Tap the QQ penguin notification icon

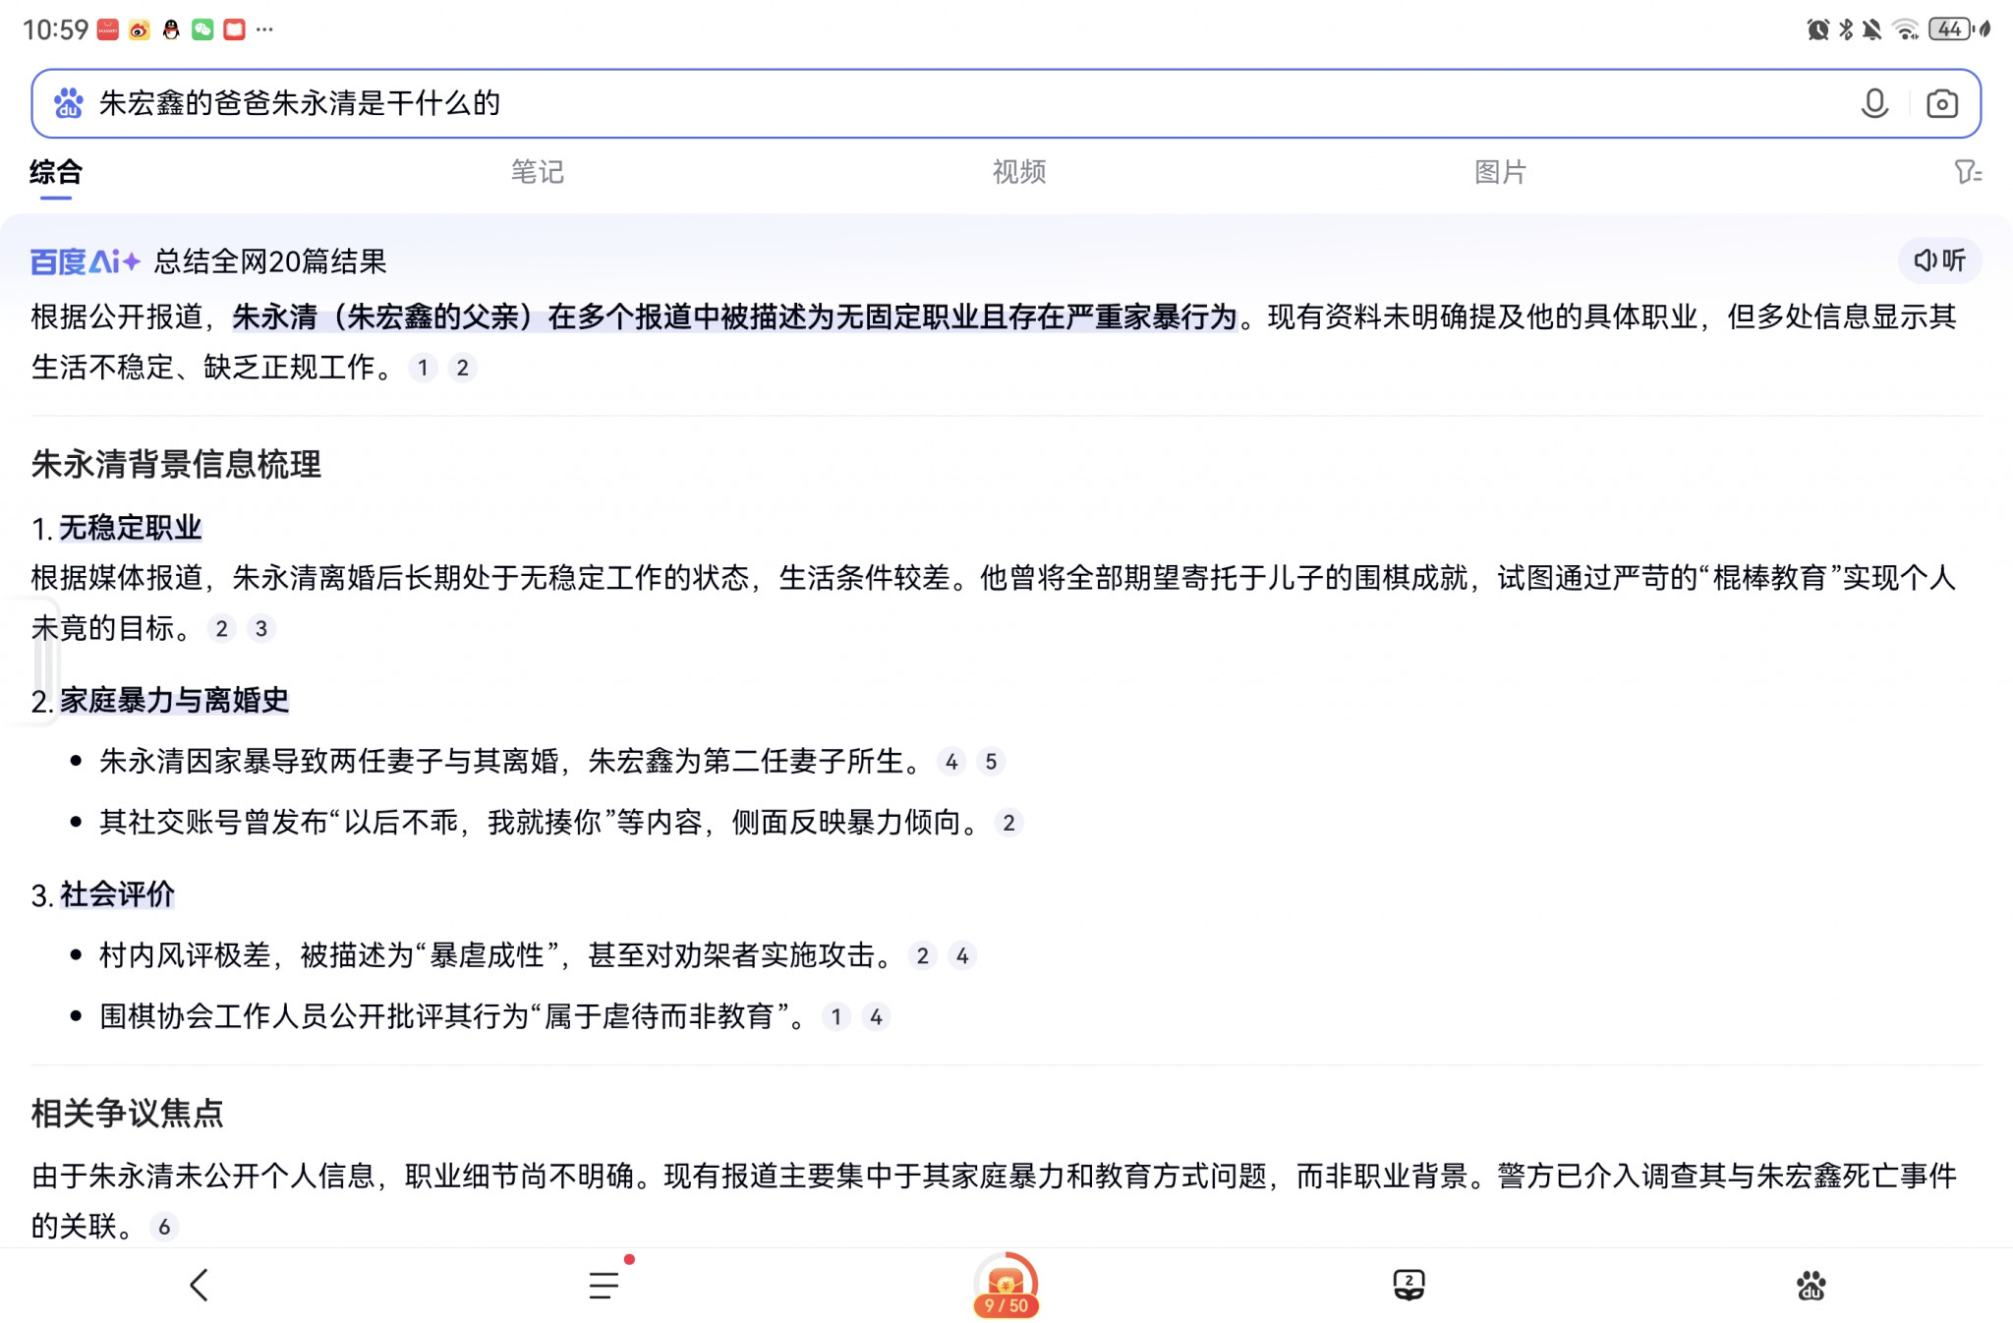point(171,29)
